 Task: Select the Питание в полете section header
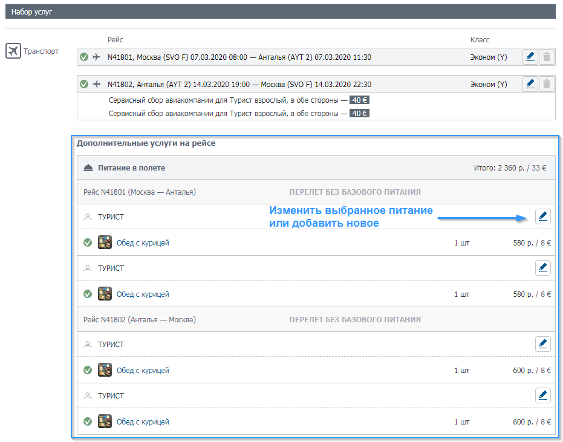pos(131,168)
